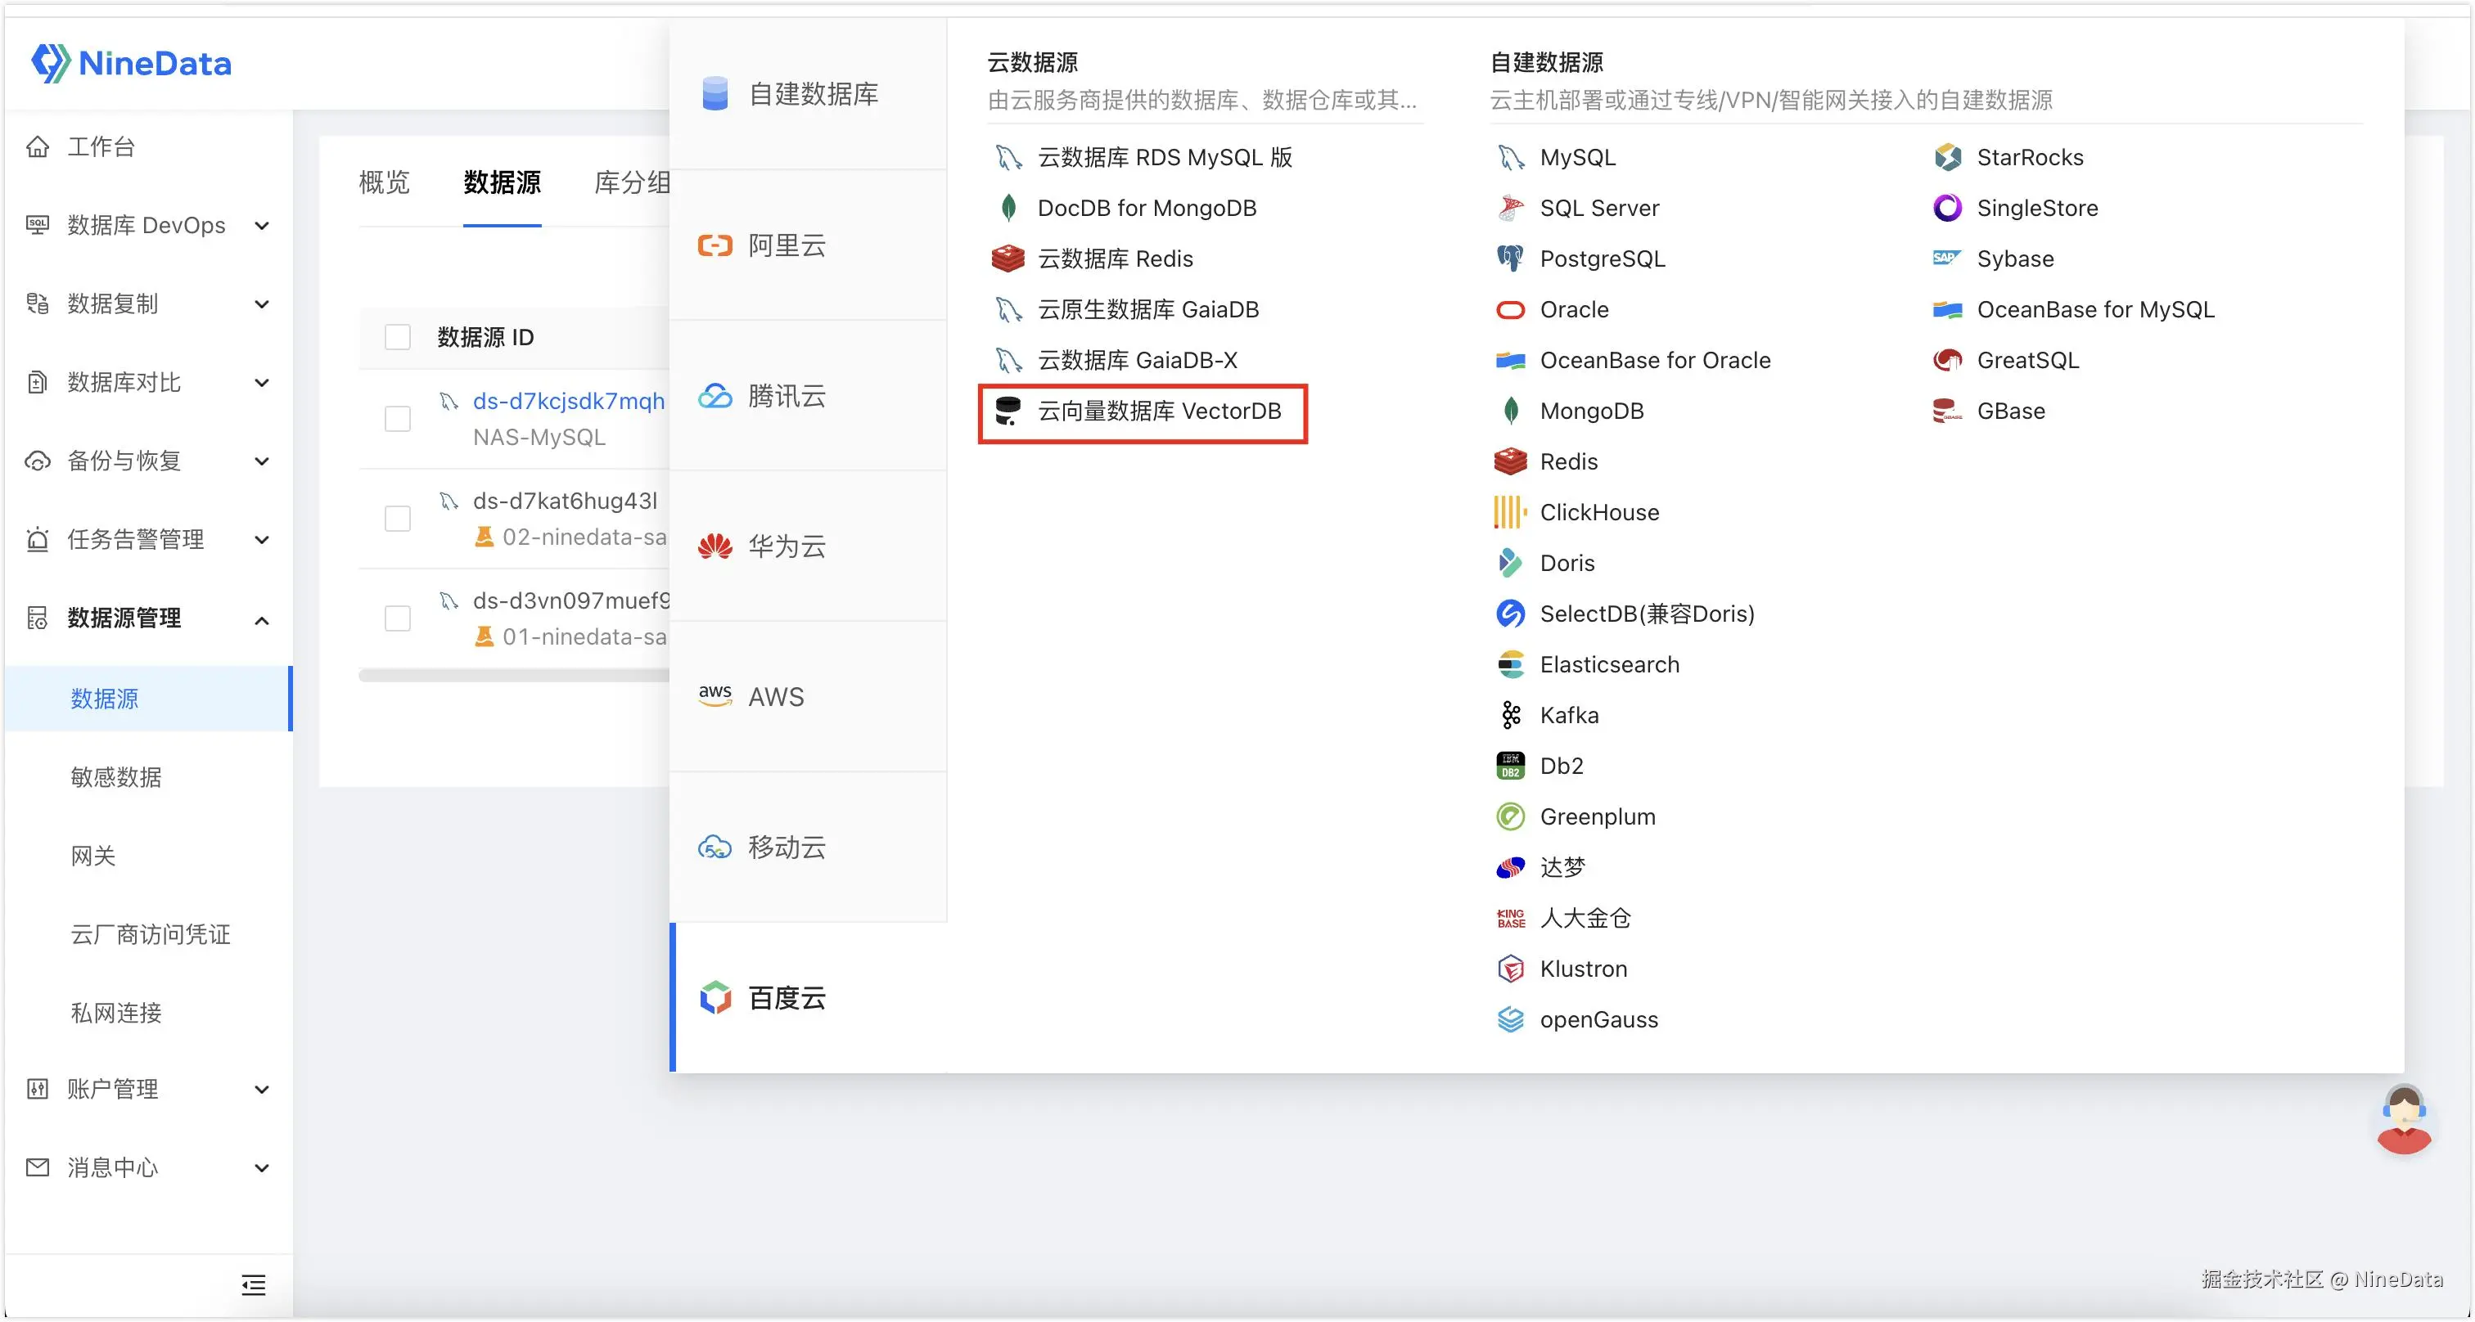2475x1322 pixels.
Task: Collapse sidebar using bottom menu-fold icon
Action: click(x=253, y=1284)
